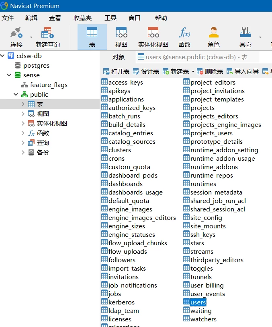The height and width of the screenshot is (327, 272).
Task: Select the access_keys table icon
Action: (104, 82)
